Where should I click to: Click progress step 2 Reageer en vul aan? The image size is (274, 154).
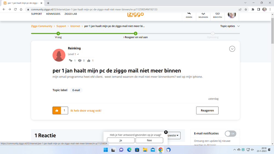coord(135,33)
